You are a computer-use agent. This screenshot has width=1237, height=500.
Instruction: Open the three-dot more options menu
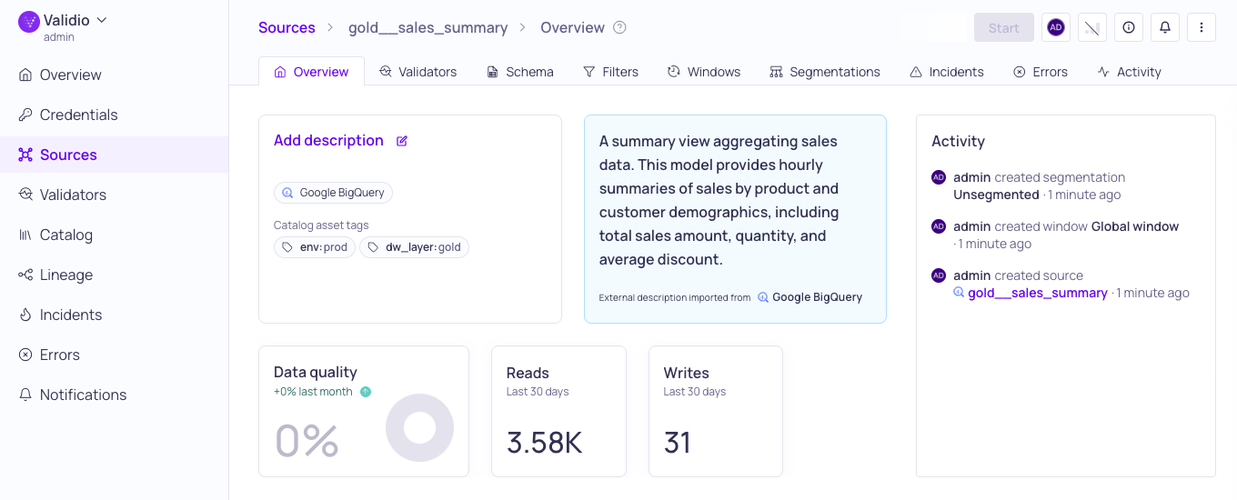(1202, 27)
